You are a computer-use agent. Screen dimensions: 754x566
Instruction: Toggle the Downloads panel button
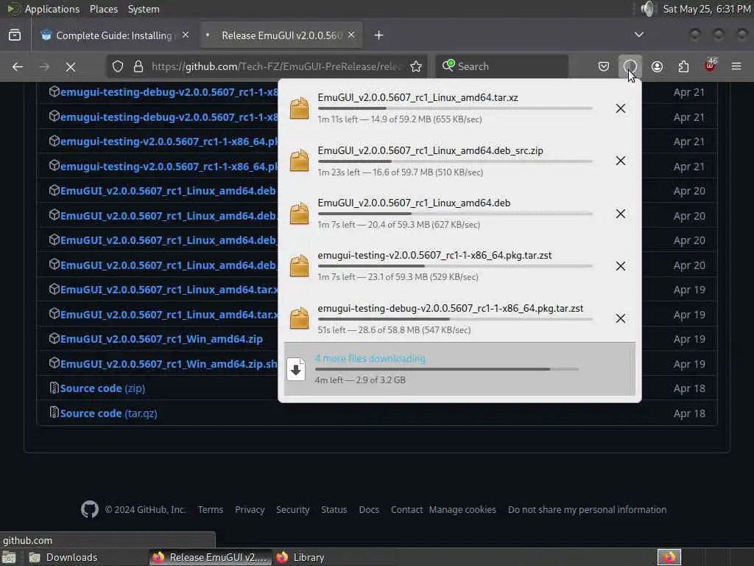(630, 66)
